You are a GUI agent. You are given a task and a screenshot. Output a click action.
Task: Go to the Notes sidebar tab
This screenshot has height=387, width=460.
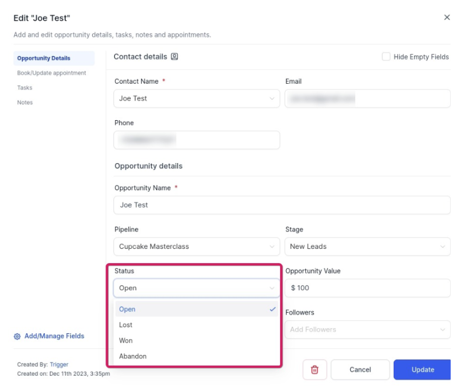pyautogui.click(x=25, y=102)
